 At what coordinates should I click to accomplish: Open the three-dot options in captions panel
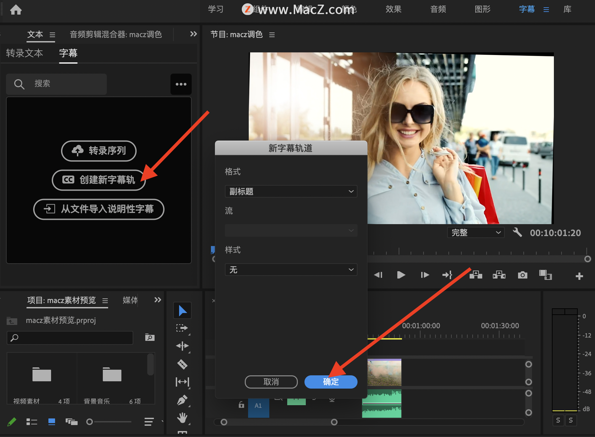[181, 84]
